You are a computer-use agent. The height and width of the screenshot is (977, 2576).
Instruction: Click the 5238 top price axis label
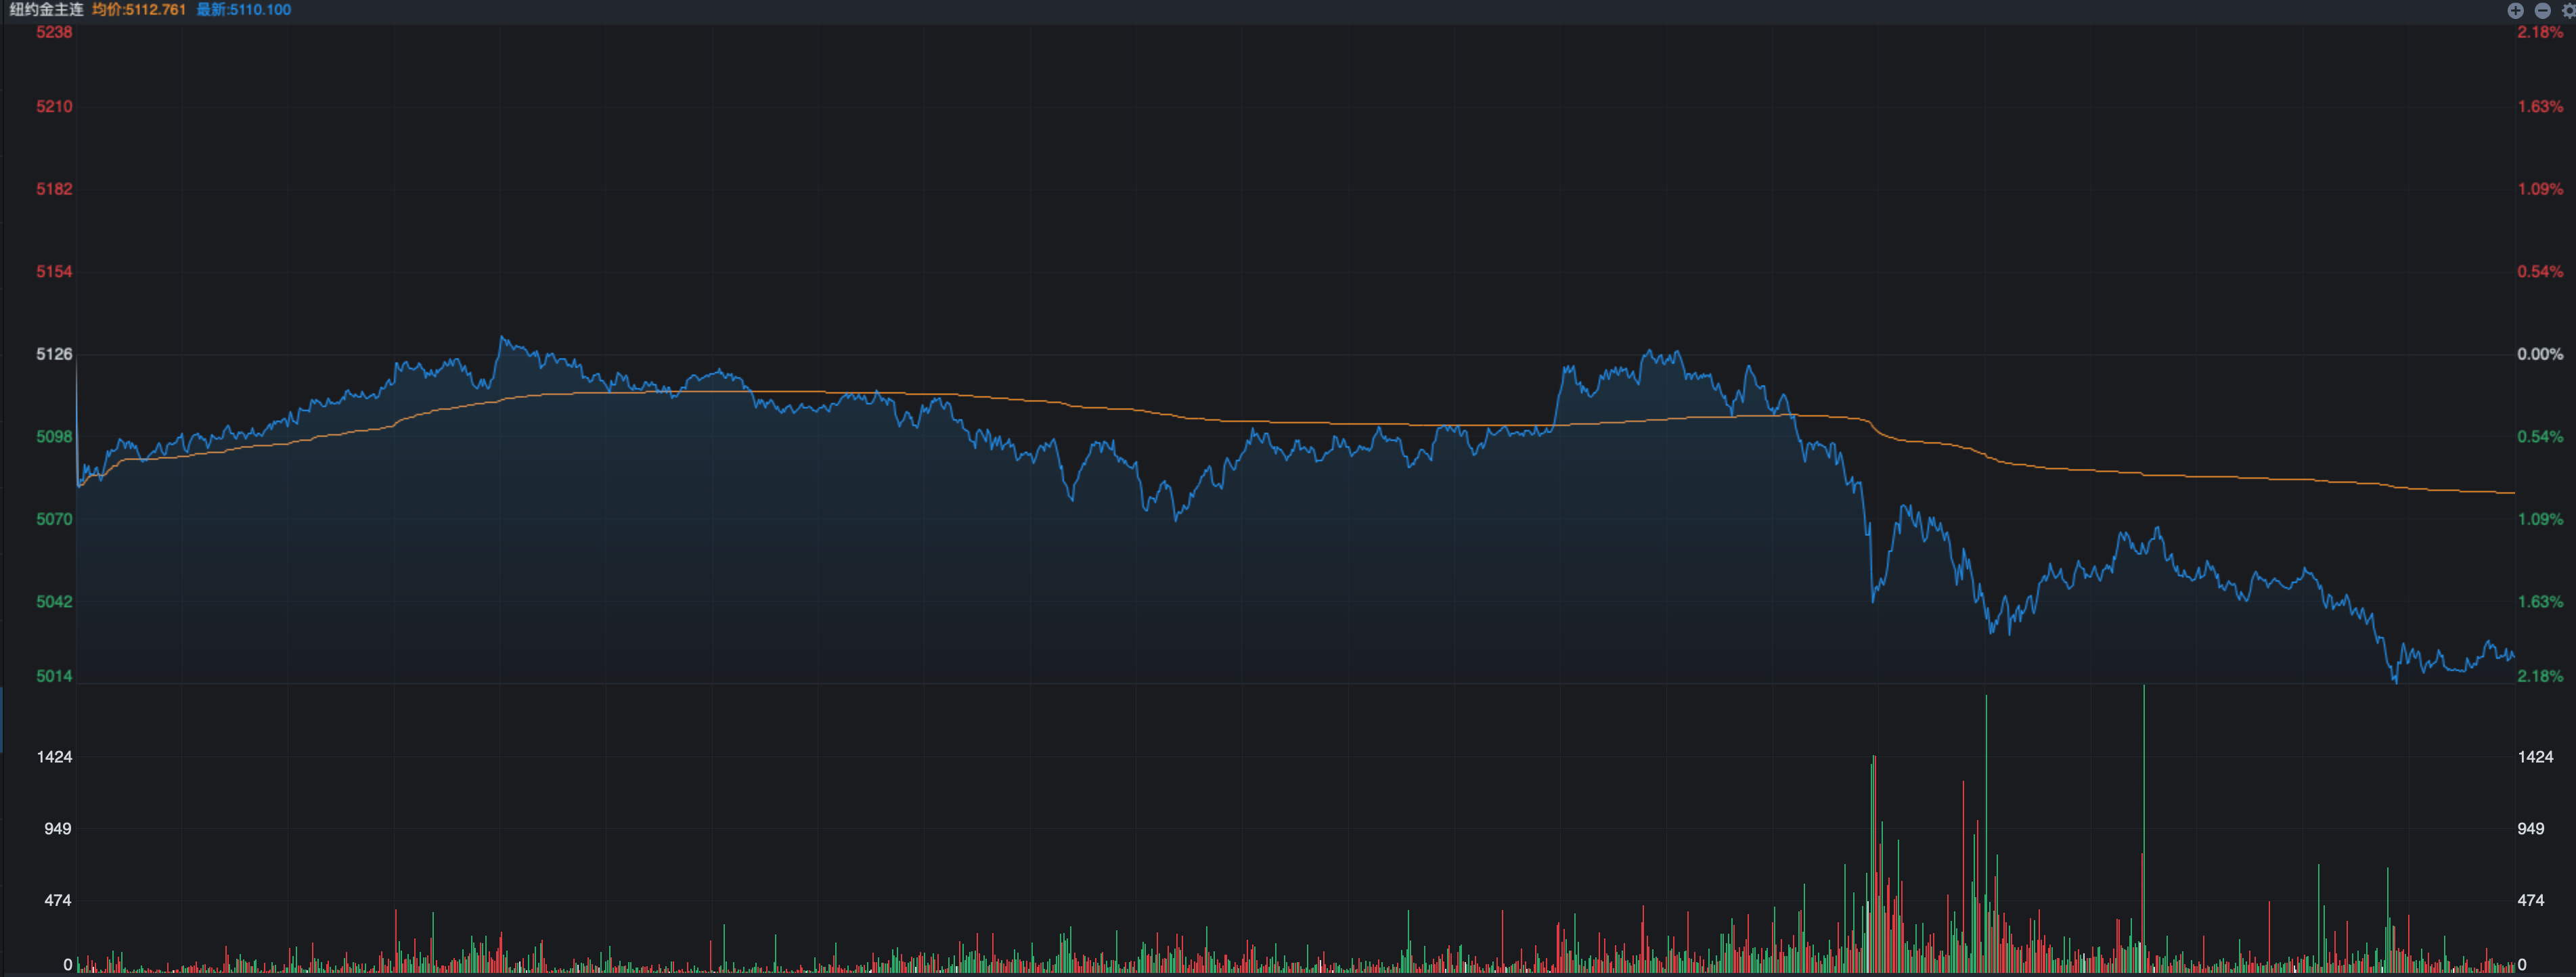tap(54, 32)
